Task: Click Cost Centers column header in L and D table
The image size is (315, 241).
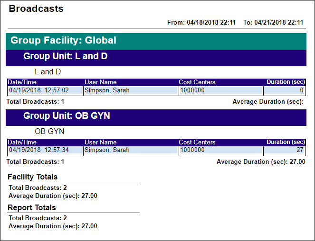Action: (x=197, y=82)
